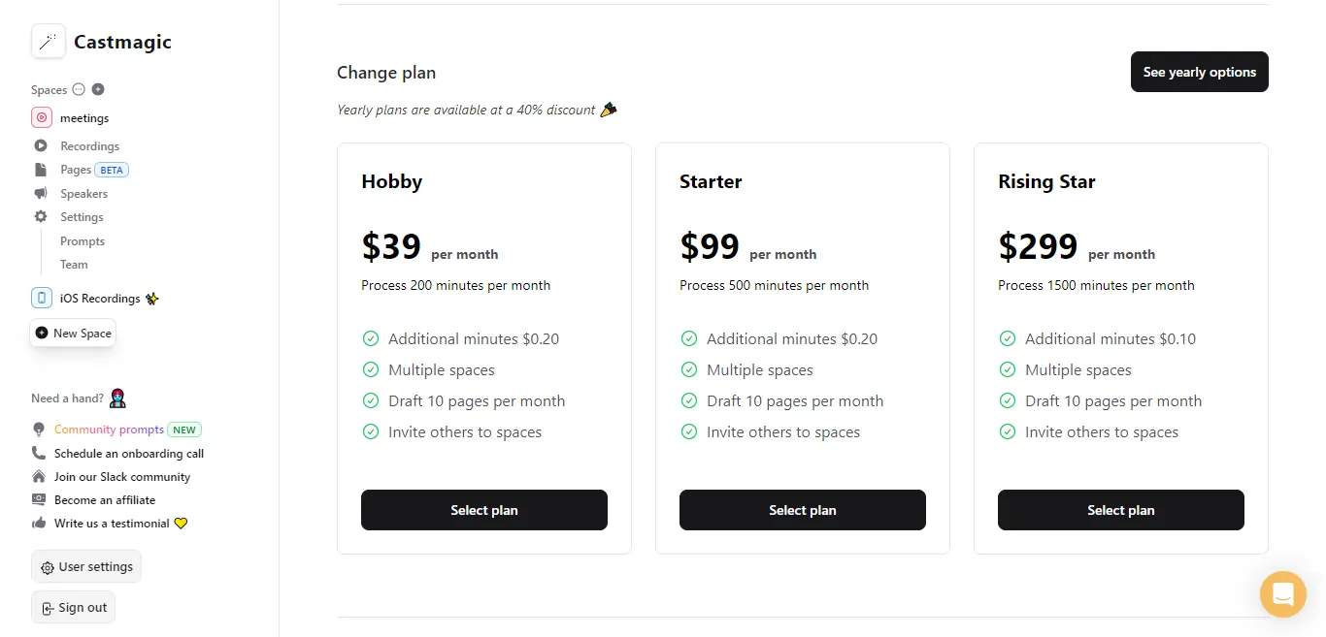Select the Hobby plan
This screenshot has height=637, width=1326.
click(484, 510)
